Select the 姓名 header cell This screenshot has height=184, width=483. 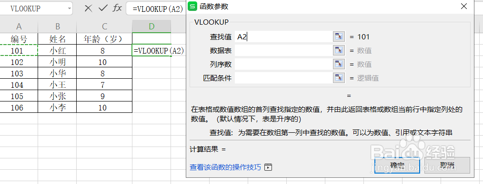pos(57,38)
